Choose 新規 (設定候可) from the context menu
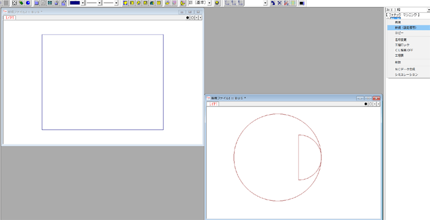Screen dimensions: 430x220 point(409,28)
